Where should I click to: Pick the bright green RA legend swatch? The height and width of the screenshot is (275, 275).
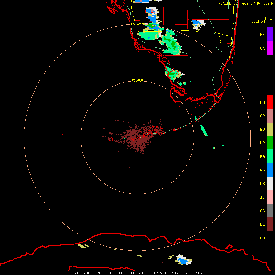pyautogui.click(x=270, y=156)
